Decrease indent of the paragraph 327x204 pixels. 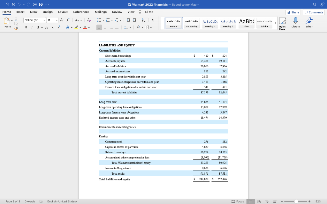128,20
